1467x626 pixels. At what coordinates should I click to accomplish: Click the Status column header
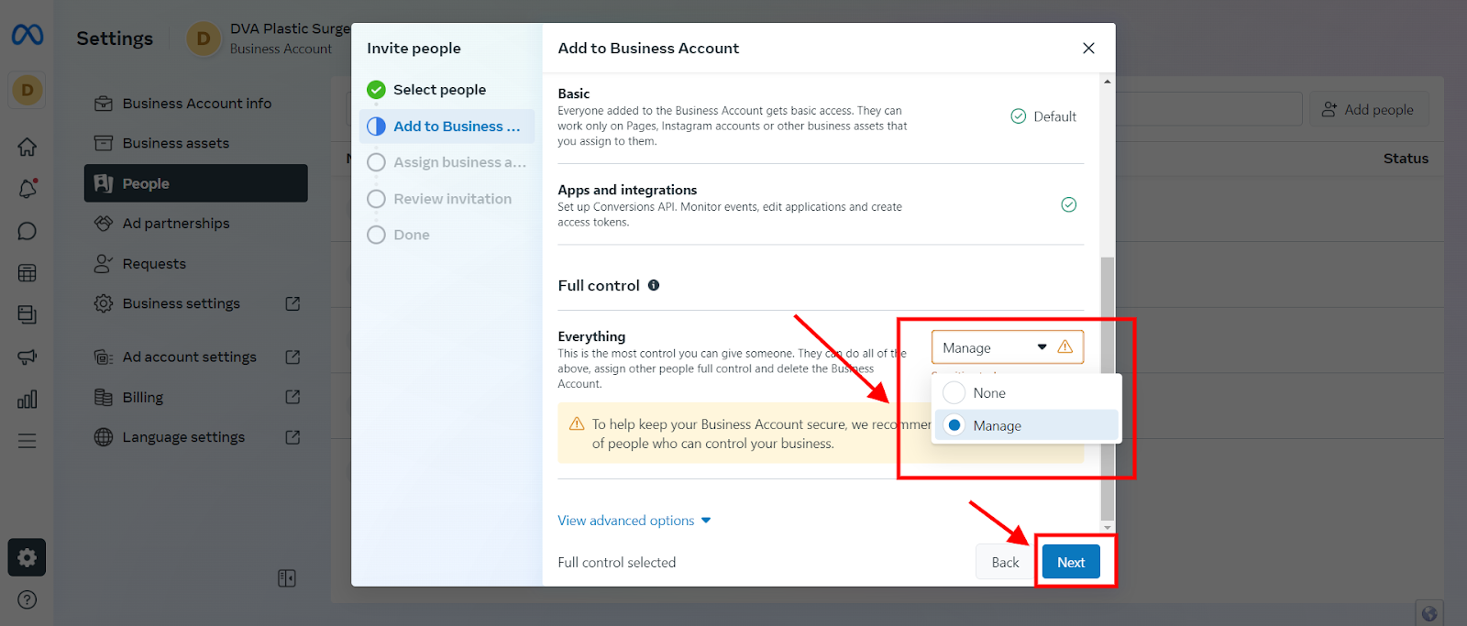pos(1406,159)
